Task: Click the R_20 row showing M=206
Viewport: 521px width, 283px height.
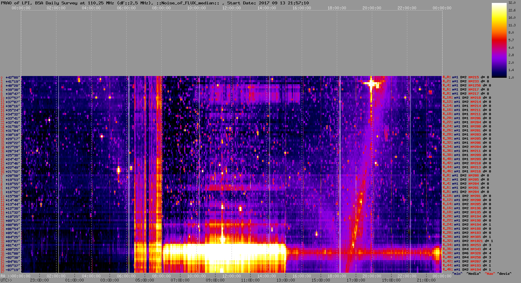Action: click(467, 118)
